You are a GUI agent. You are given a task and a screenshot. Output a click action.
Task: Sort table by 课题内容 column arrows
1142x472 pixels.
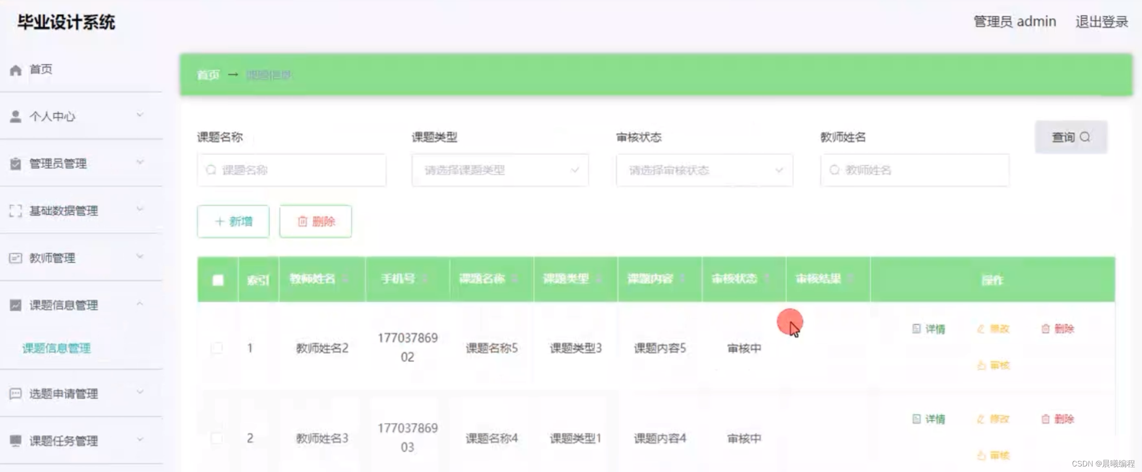[x=682, y=279]
